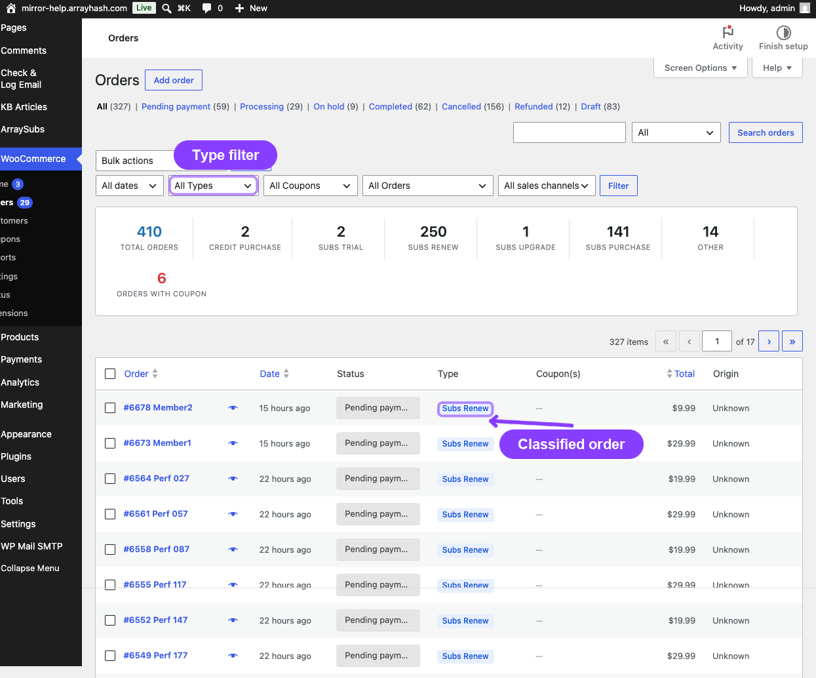Open the All sales channels dropdown

pos(547,186)
